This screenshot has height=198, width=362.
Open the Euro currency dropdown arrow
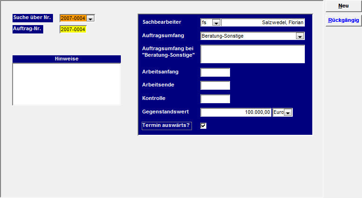pyautogui.click(x=288, y=112)
